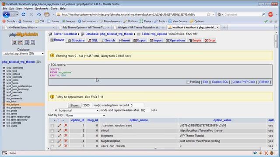Click the Firefox Stop button
This screenshot has width=280, height=157.
click(31, 14)
